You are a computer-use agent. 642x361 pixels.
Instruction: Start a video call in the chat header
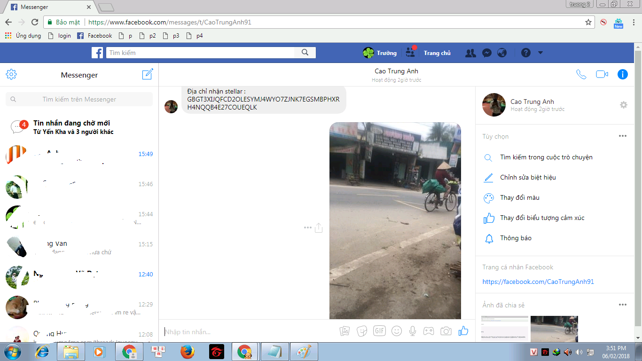click(602, 74)
